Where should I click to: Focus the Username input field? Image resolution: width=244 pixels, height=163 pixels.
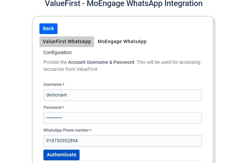(122, 95)
